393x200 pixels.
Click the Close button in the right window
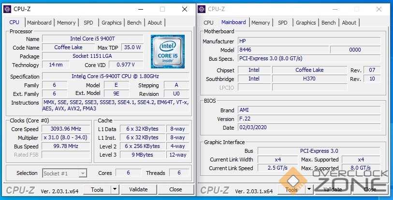[x=370, y=189]
